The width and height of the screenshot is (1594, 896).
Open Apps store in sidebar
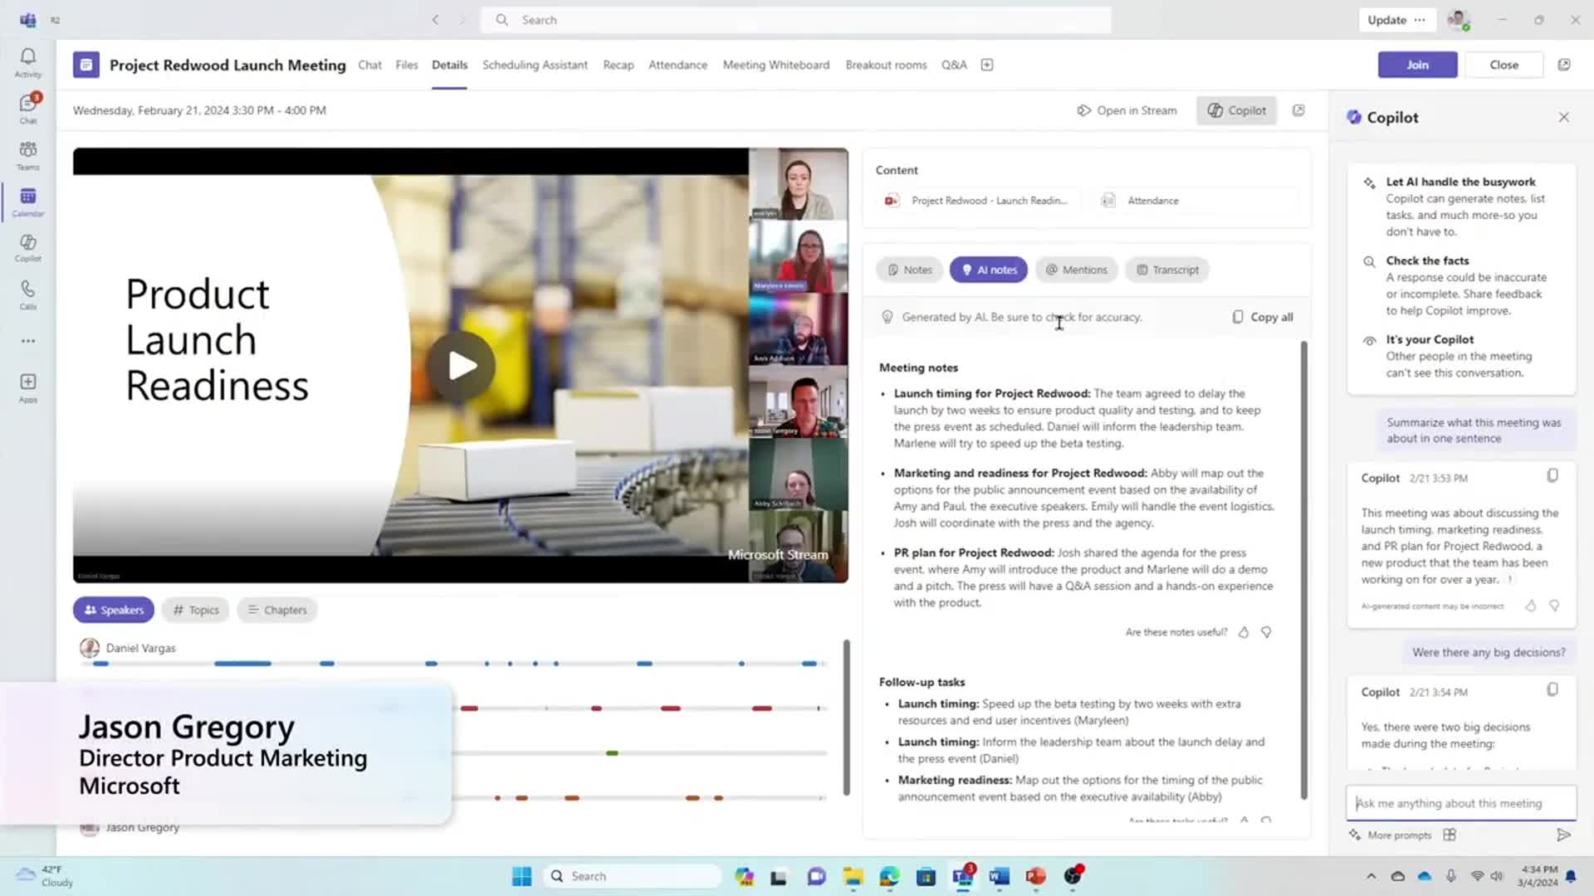tap(28, 387)
